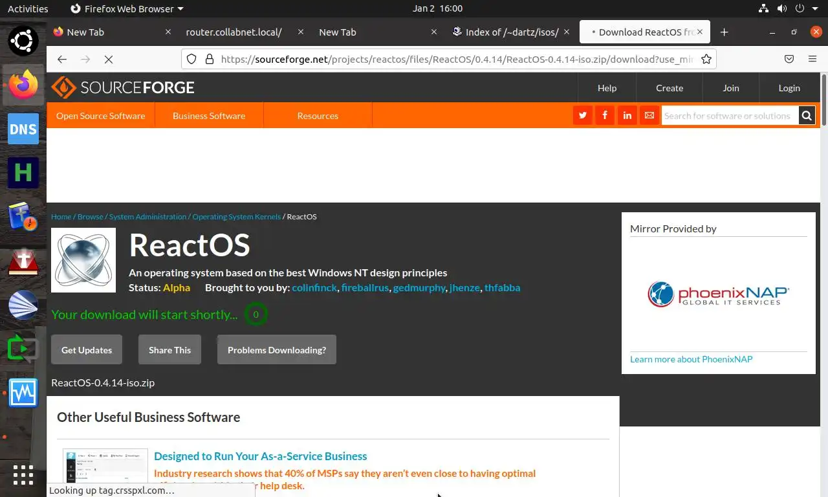Open the green H dock application

(23, 173)
